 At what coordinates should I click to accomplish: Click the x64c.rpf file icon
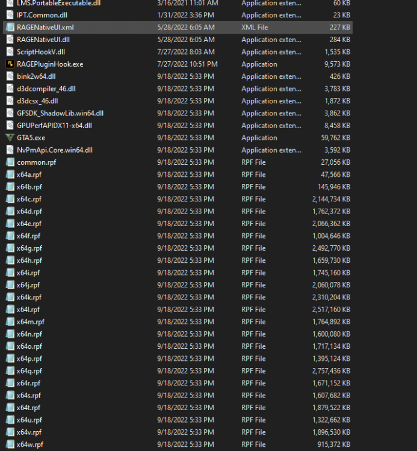[10, 199]
